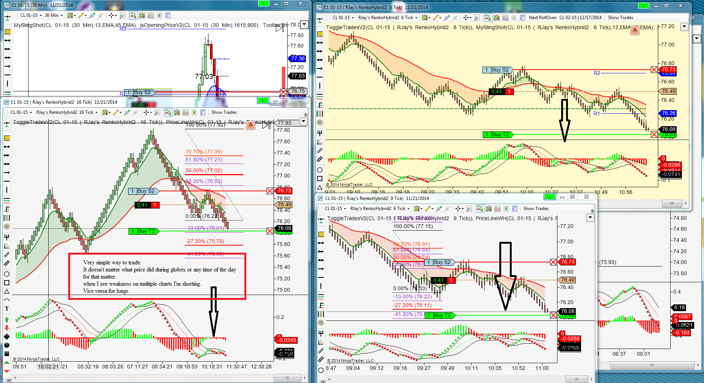Click green L indicator on 16 Tick title bar
This screenshot has width=704, height=383.
pos(263,100)
